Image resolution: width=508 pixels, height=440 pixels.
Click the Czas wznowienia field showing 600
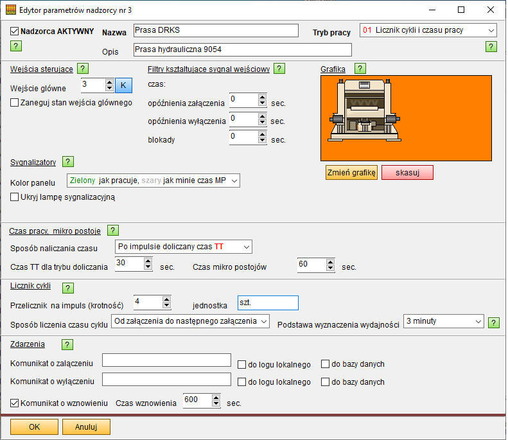click(x=197, y=400)
